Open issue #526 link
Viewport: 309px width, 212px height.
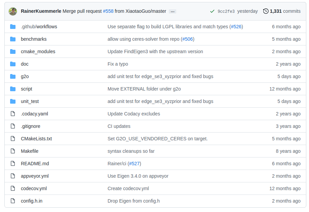pyautogui.click(x=236, y=27)
